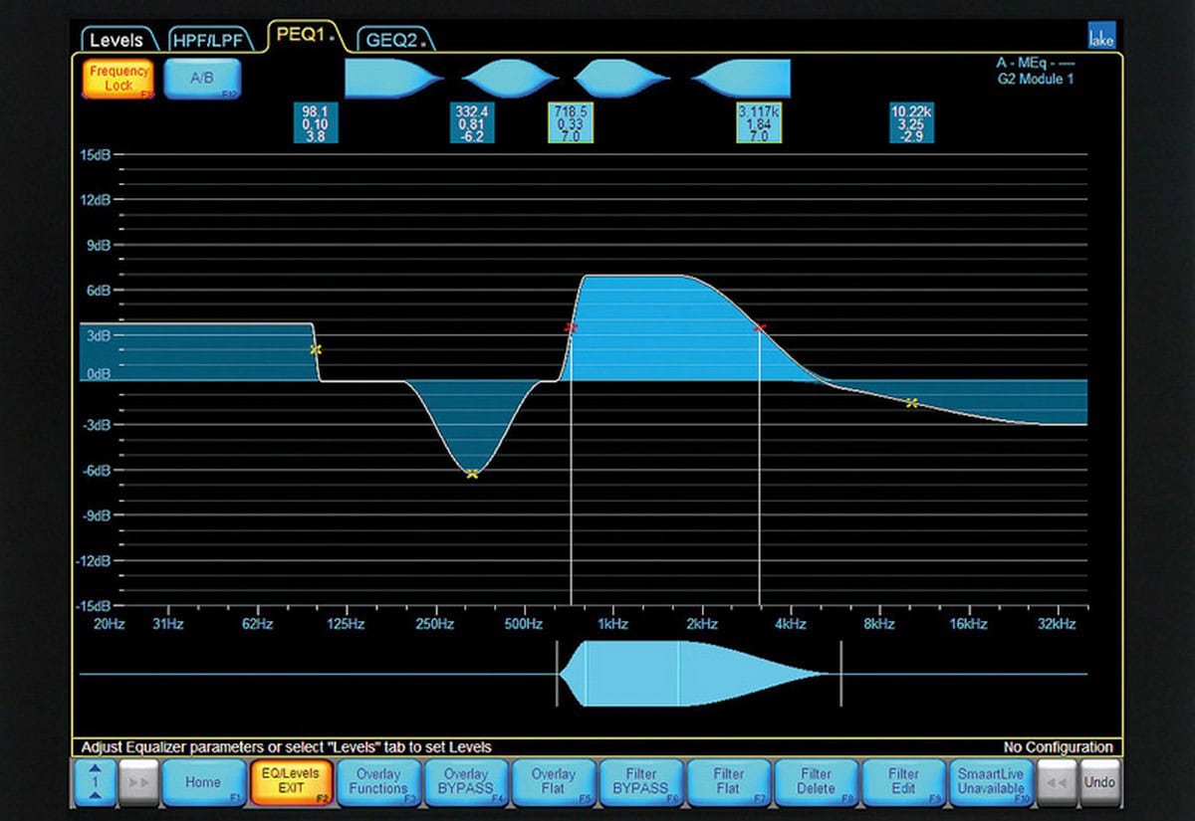Click the mesa filter shape strip below graph
This screenshot has width=1195, height=821.
(697, 674)
